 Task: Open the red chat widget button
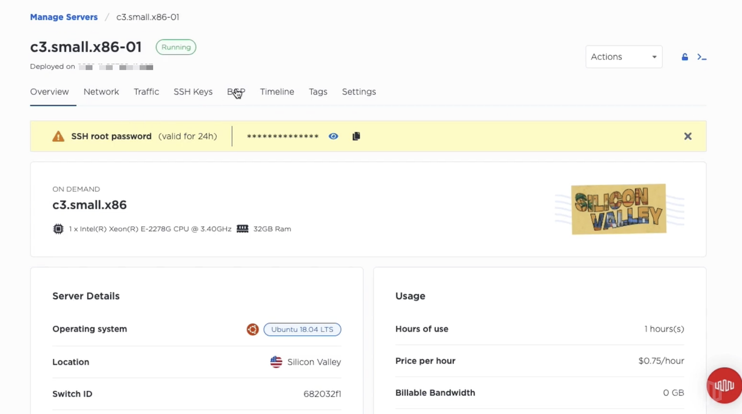click(723, 385)
